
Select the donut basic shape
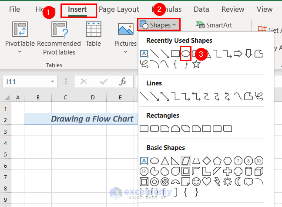[154, 182]
